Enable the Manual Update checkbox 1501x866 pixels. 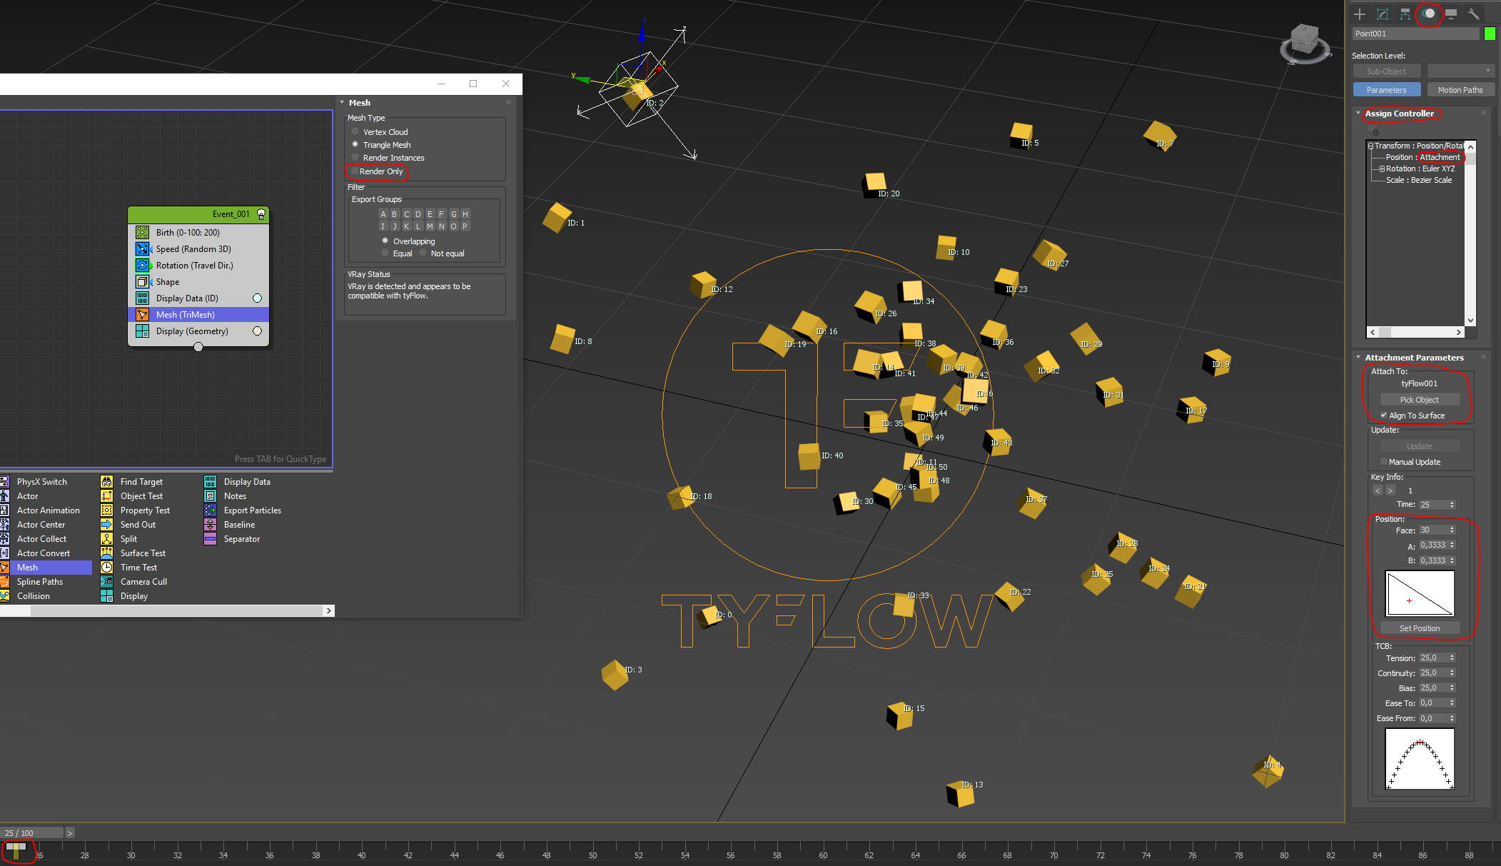[1384, 462]
